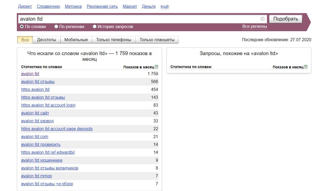327x191 pixels.
Task: Click help icon in similar queries header
Action: pos(306,67)
